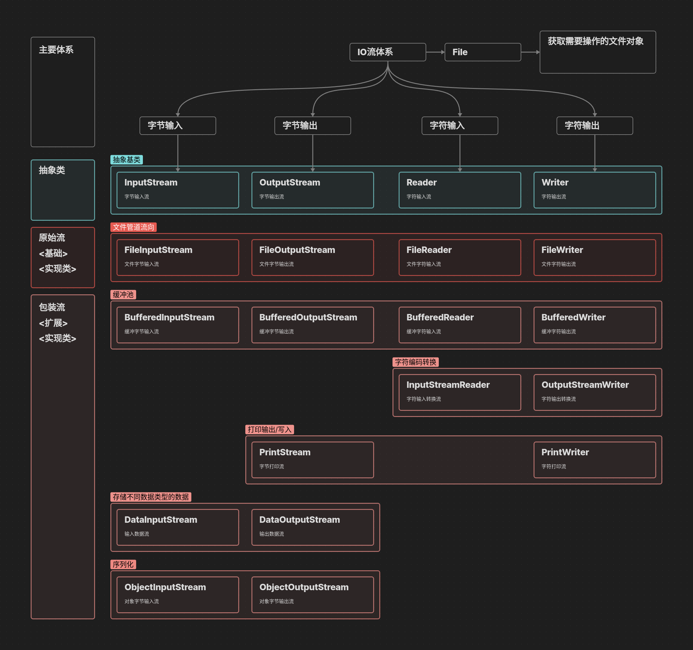Screen dimensions: 693x650
Task: Select the FileReader card
Action: pyautogui.click(x=459, y=257)
